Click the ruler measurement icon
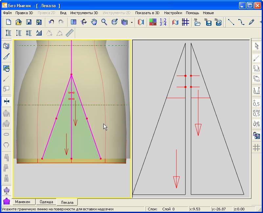The image size is (263, 213). click(69, 33)
